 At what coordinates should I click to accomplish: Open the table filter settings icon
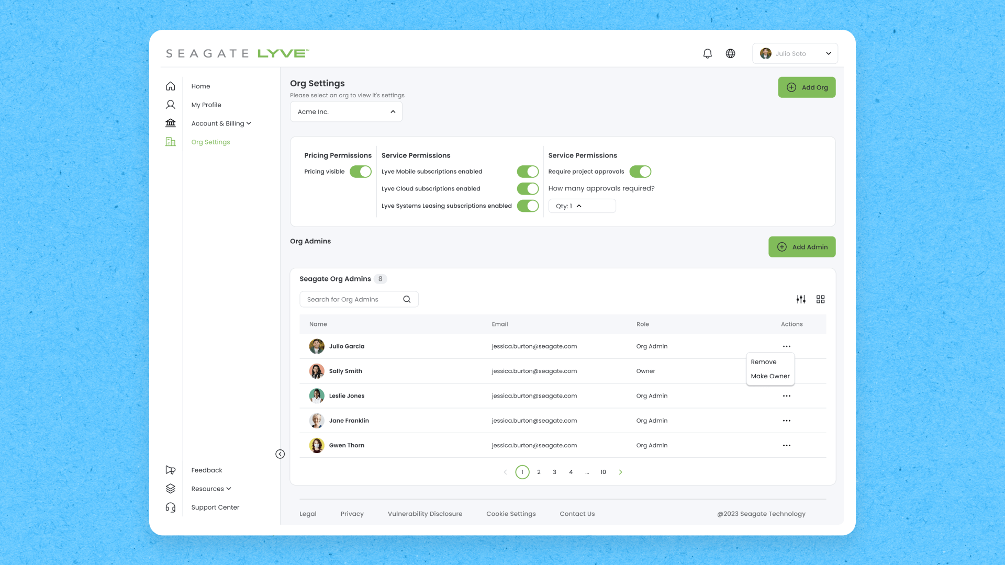pos(801,299)
